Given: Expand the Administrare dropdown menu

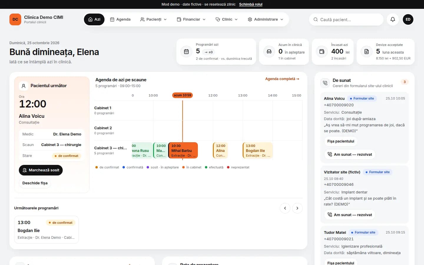Looking at the screenshot, I should pyautogui.click(x=266, y=19).
